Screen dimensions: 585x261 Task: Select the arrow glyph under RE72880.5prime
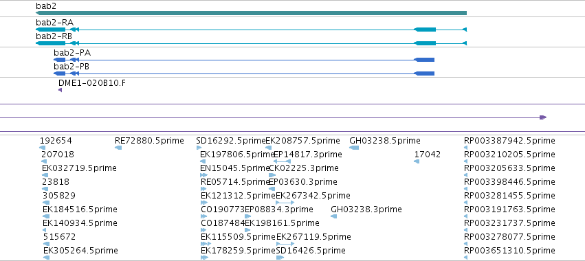(118, 148)
